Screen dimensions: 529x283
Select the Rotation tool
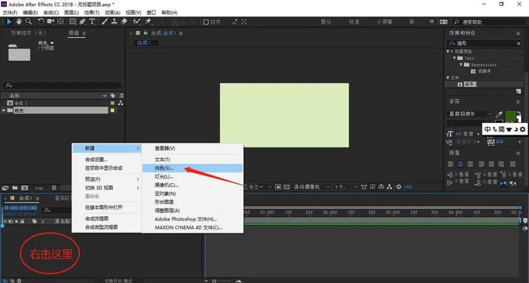point(41,22)
